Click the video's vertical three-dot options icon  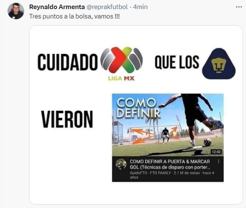point(218,161)
